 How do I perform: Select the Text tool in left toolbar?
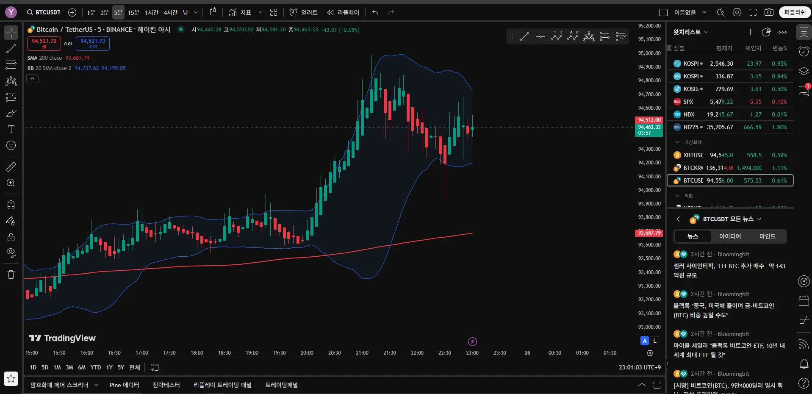11,130
